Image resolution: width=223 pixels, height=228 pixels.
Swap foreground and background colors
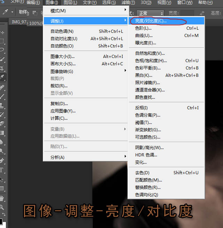click(x=4, y=214)
